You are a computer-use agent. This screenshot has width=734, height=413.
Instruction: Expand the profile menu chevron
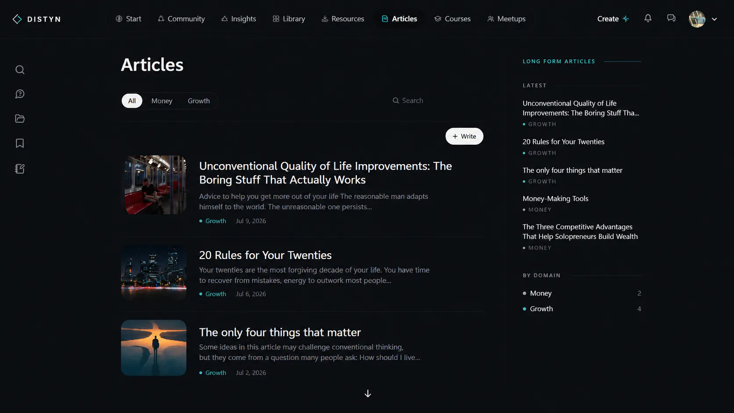(x=714, y=19)
